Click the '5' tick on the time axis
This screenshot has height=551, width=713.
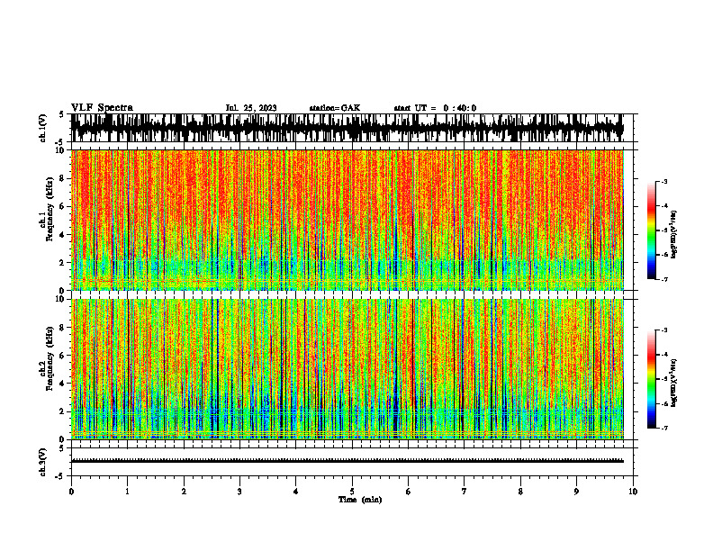pos(352,492)
